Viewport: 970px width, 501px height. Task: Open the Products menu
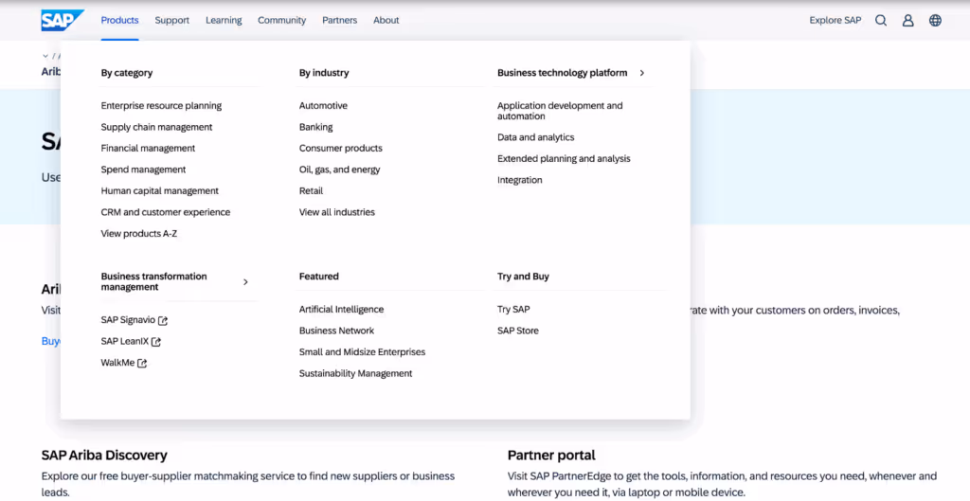120,21
